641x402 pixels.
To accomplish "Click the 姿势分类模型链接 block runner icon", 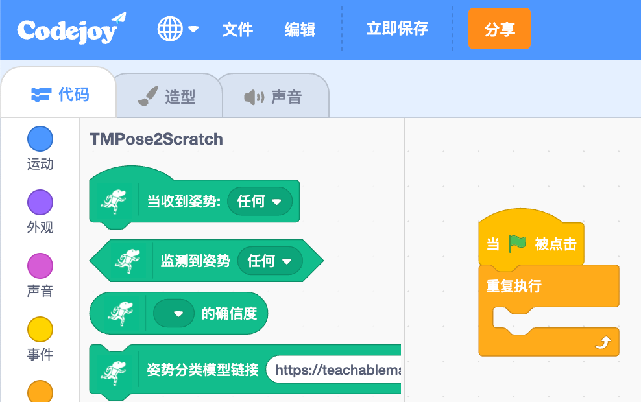I will point(114,372).
